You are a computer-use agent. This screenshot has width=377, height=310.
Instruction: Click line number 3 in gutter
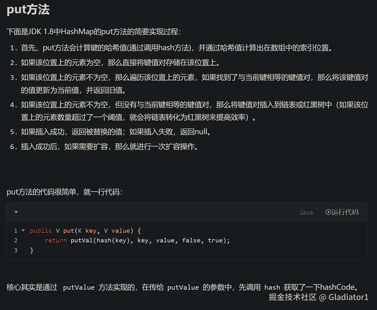click(16, 250)
